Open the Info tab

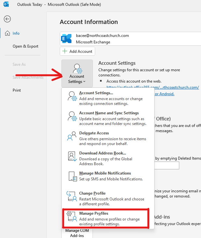tap(16, 33)
